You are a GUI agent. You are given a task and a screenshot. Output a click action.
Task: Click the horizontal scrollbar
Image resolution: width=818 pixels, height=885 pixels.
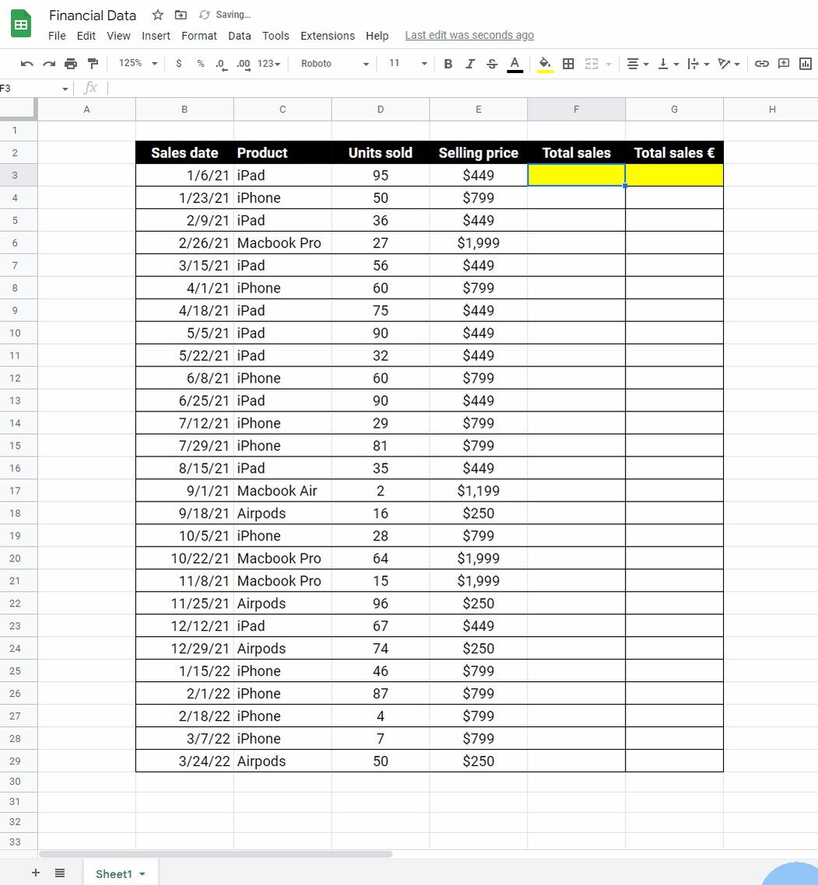pos(216,854)
